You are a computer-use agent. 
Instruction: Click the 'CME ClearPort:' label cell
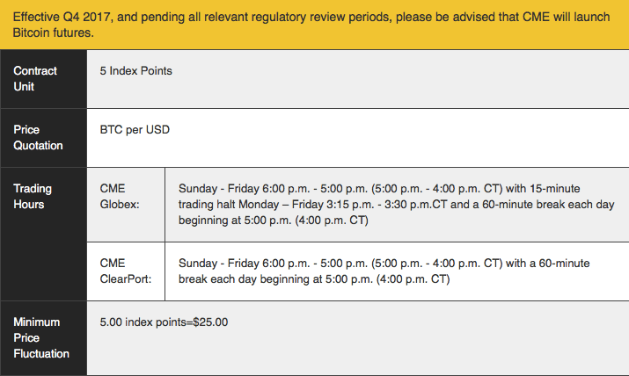click(x=126, y=271)
